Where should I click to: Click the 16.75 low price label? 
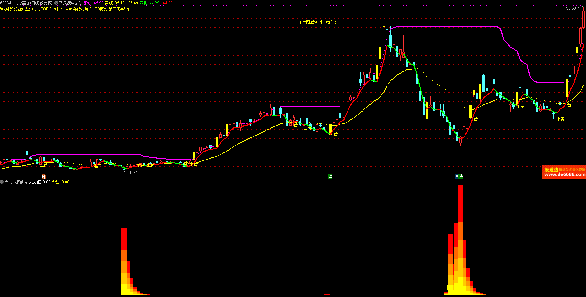point(133,173)
